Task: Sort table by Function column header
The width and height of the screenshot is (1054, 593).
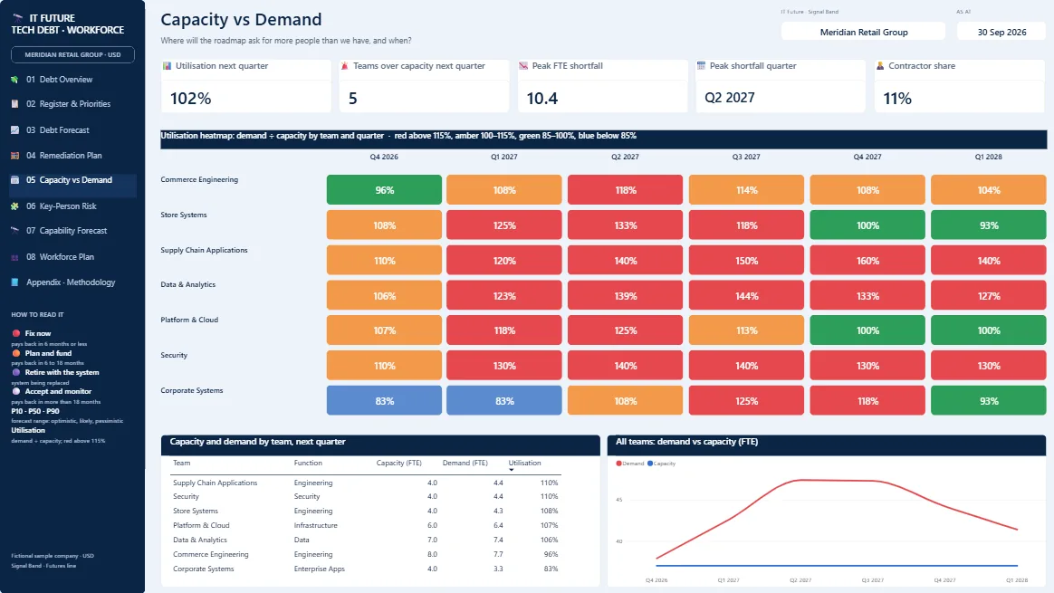Action: [308, 464]
